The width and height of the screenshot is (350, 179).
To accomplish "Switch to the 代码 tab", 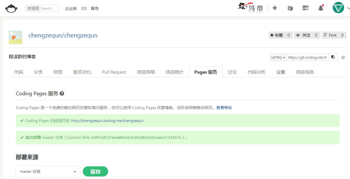I will click(x=19, y=72).
